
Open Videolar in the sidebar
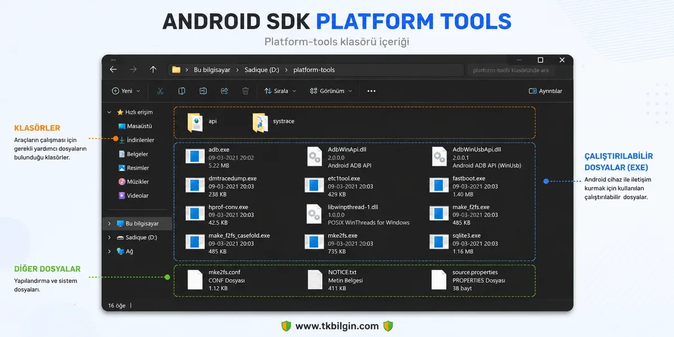[133, 196]
